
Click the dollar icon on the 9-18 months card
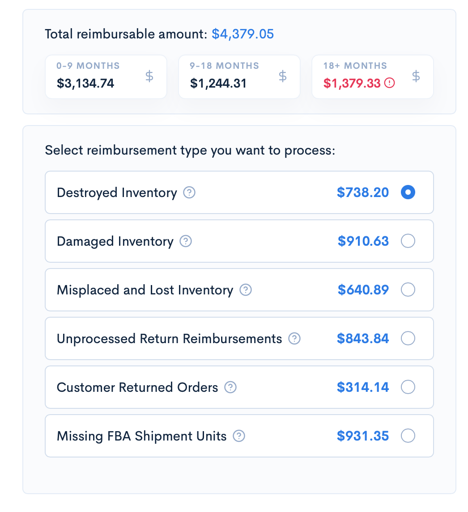point(282,76)
